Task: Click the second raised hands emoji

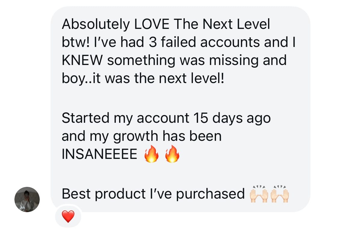Action: pyautogui.click(x=280, y=194)
